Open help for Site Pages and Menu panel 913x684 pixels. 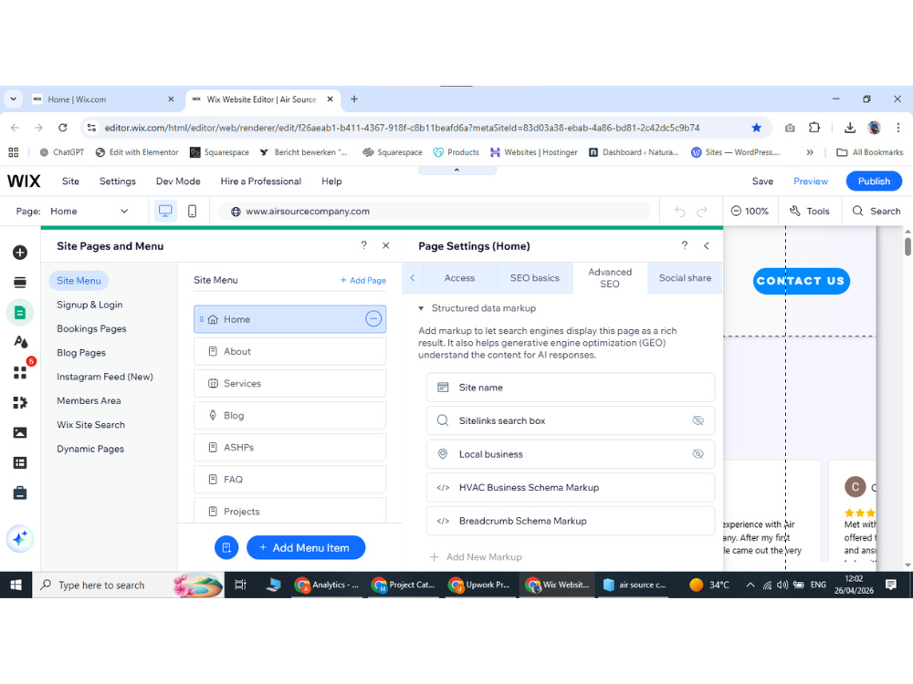[x=364, y=245]
